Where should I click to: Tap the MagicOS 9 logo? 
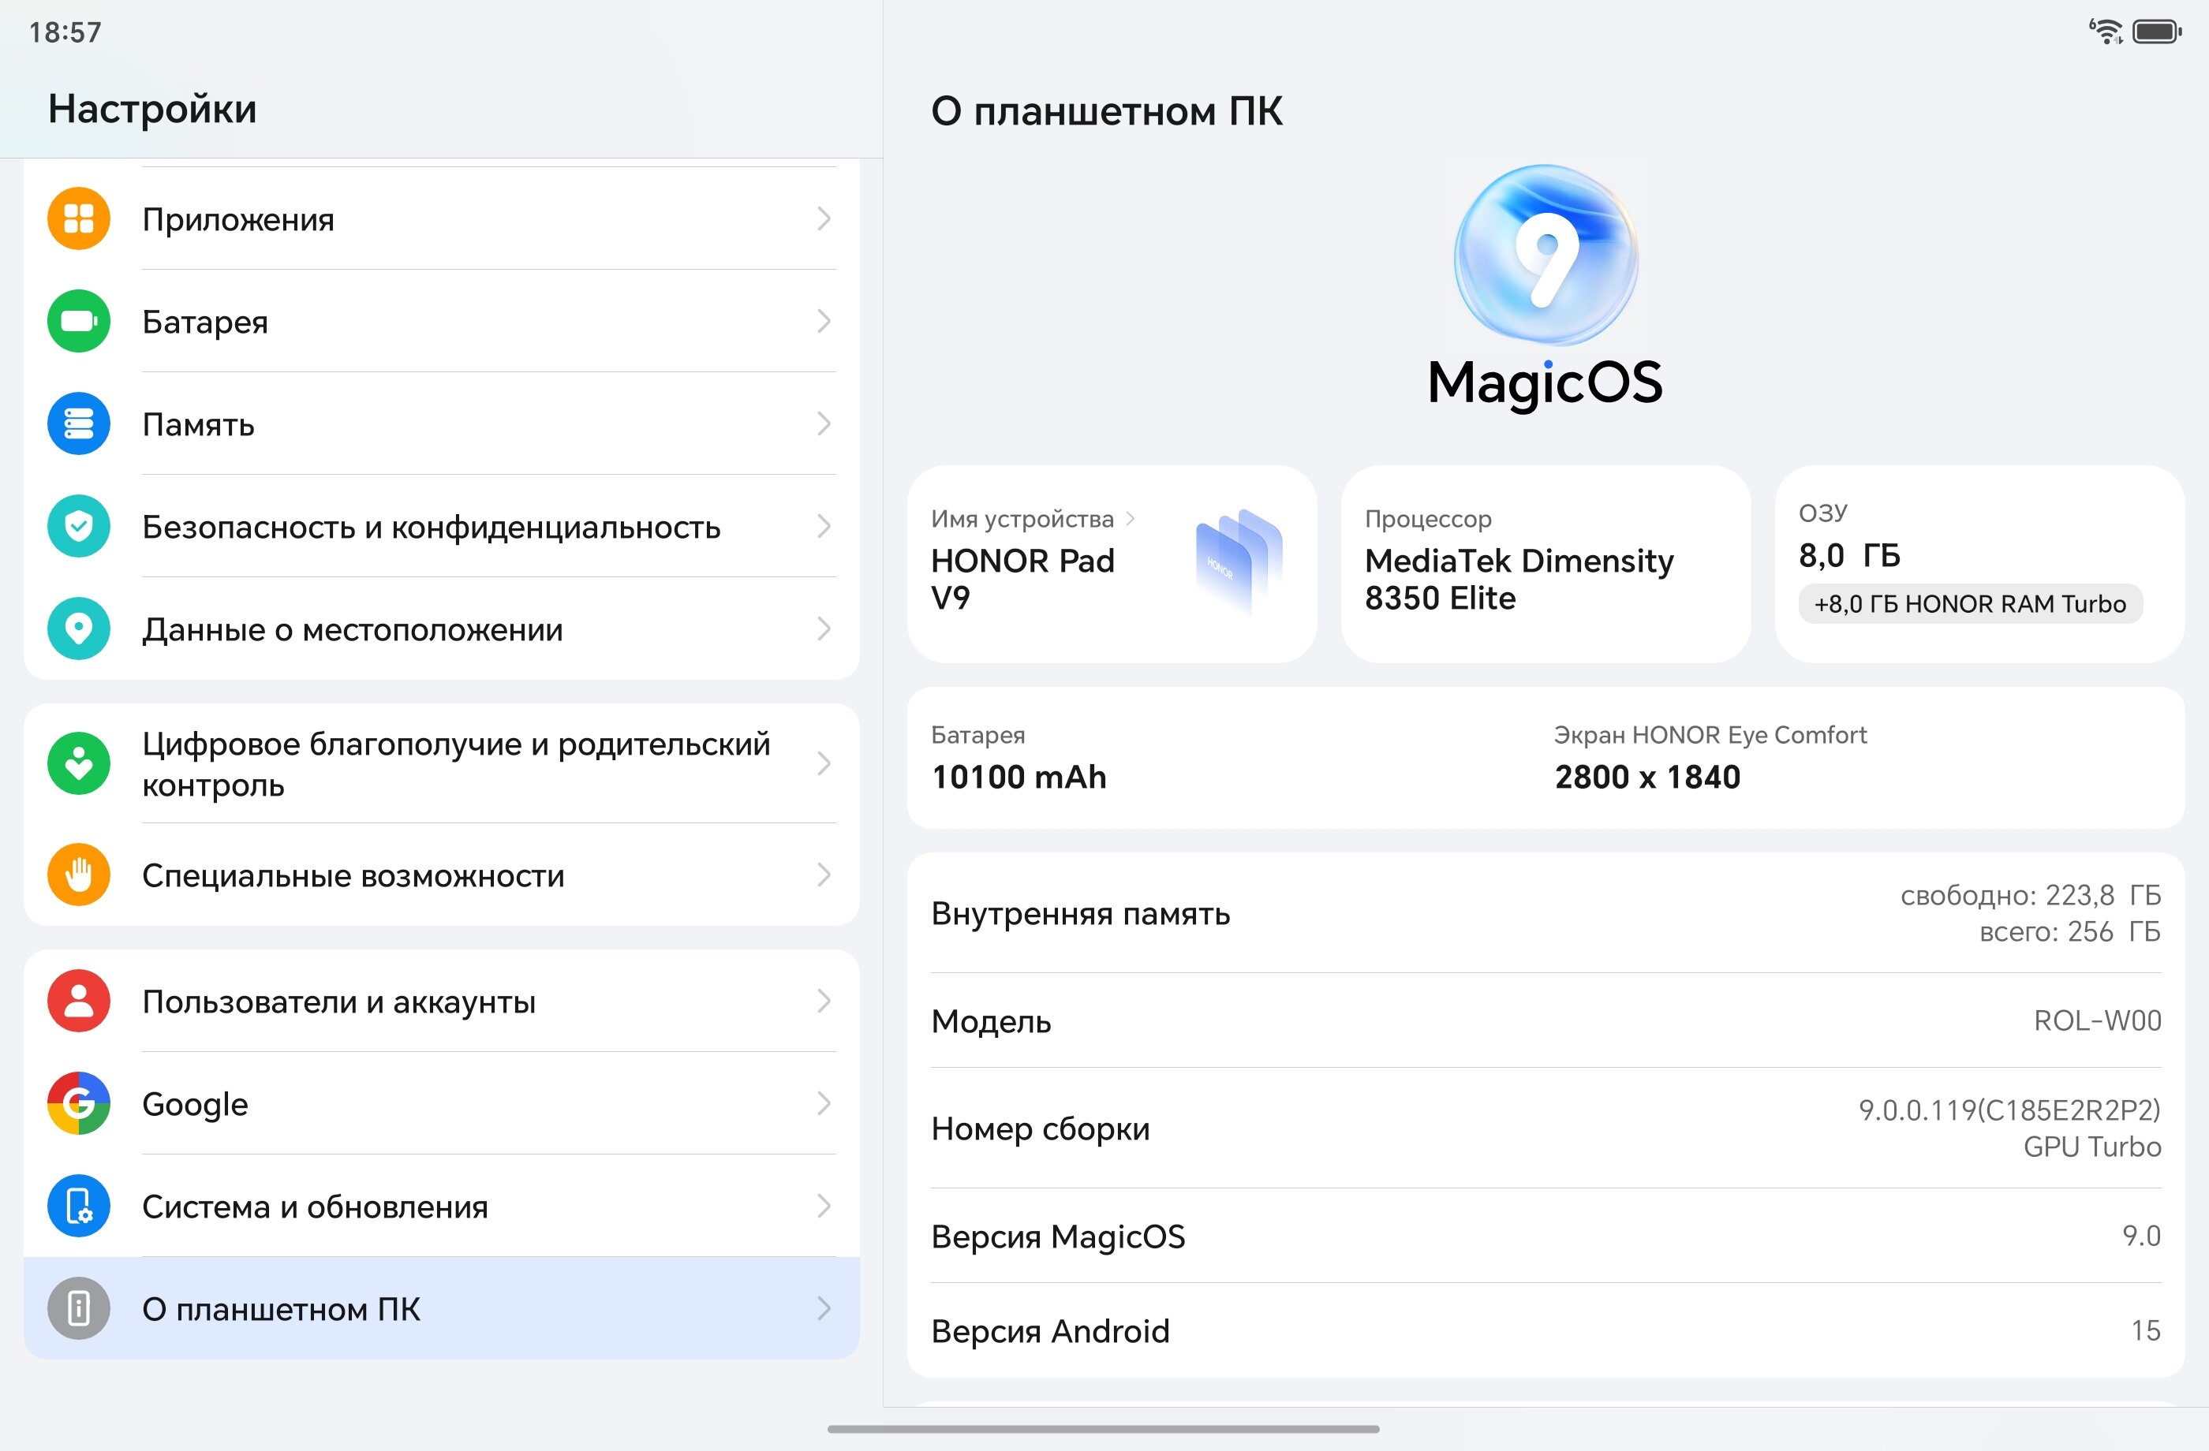(x=1546, y=256)
